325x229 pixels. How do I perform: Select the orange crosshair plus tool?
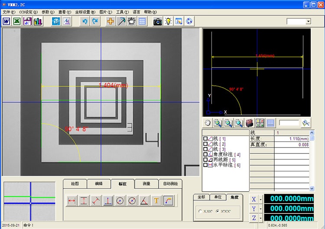coord(110,21)
